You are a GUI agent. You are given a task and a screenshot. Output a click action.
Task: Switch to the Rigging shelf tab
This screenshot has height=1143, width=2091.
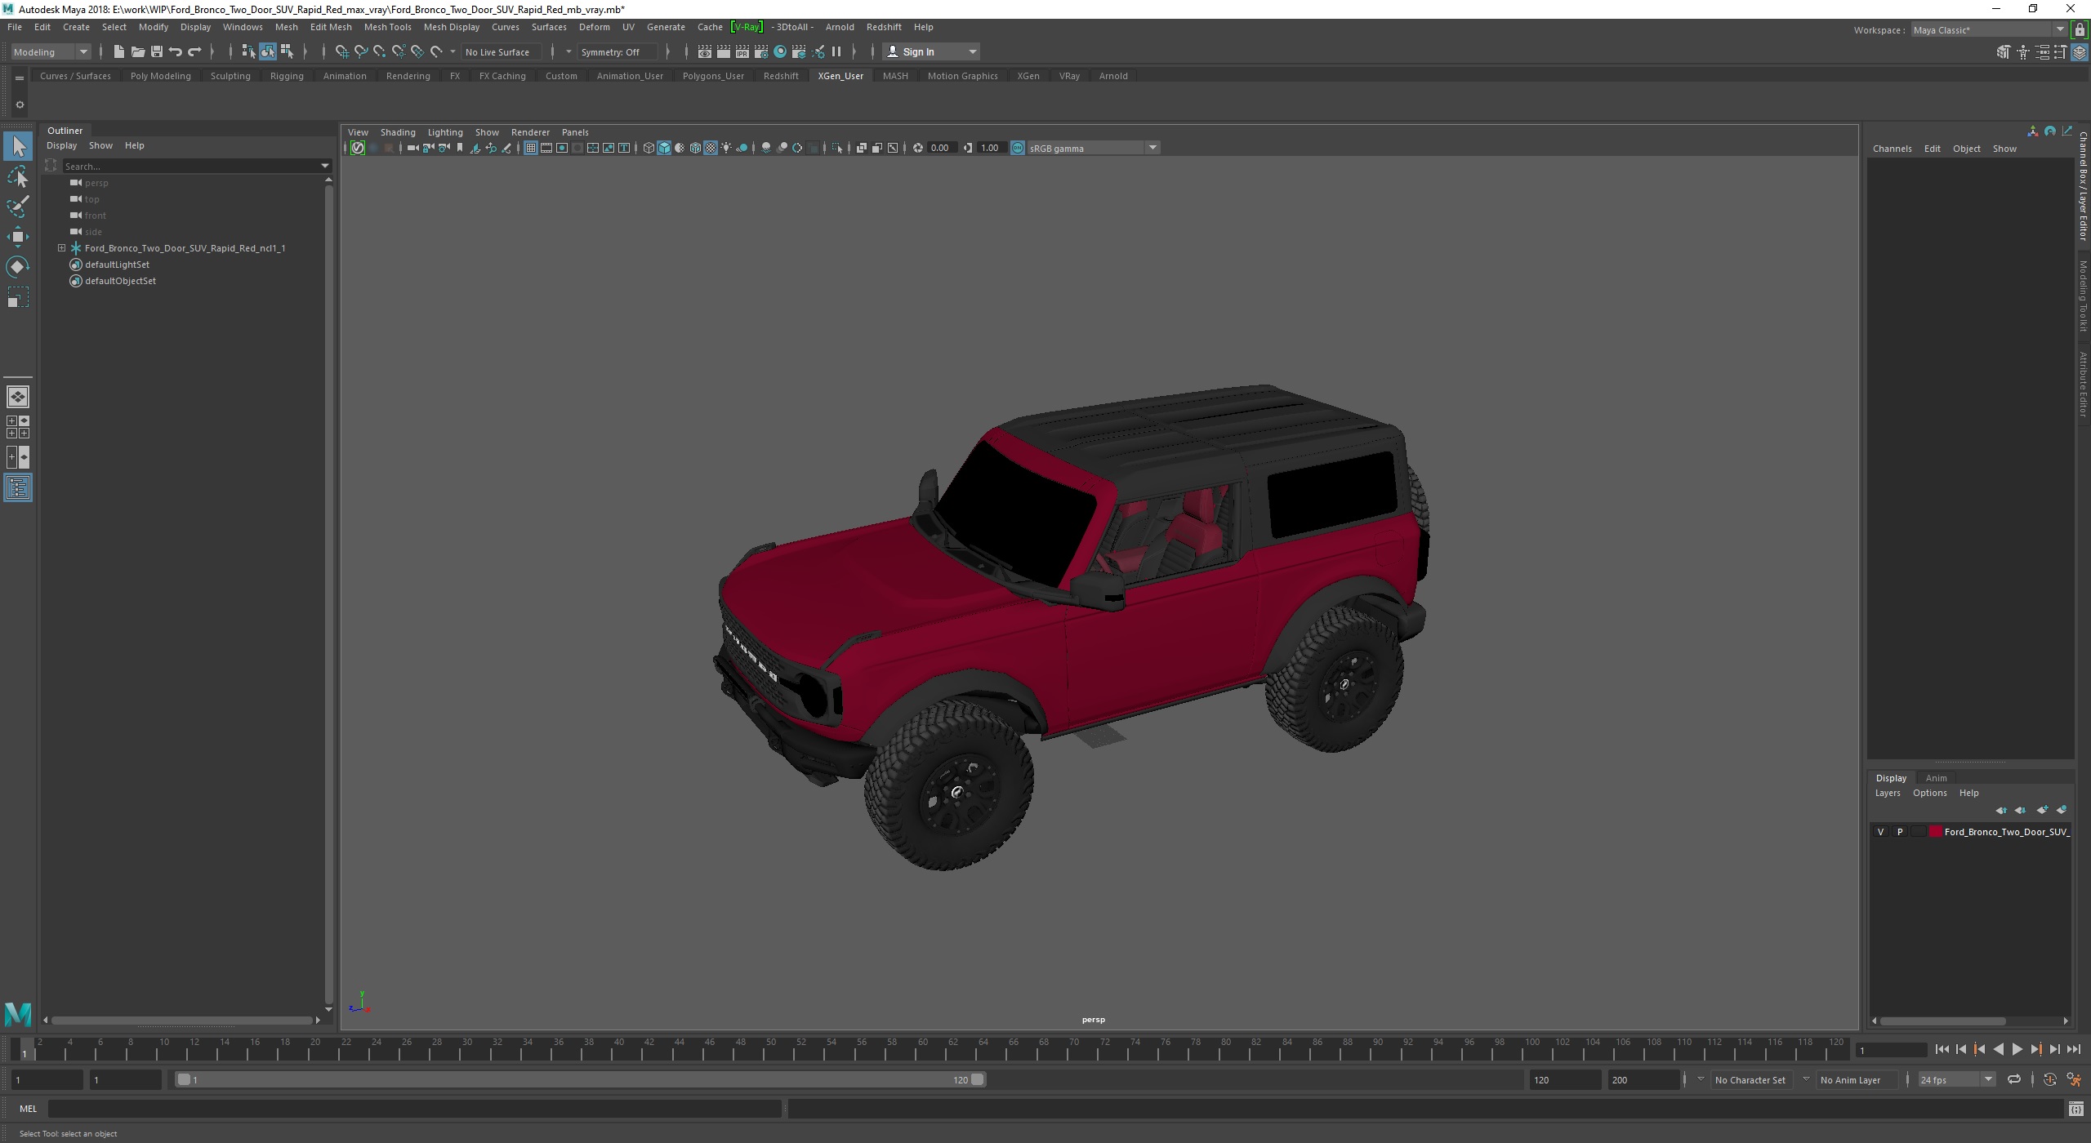point(287,76)
